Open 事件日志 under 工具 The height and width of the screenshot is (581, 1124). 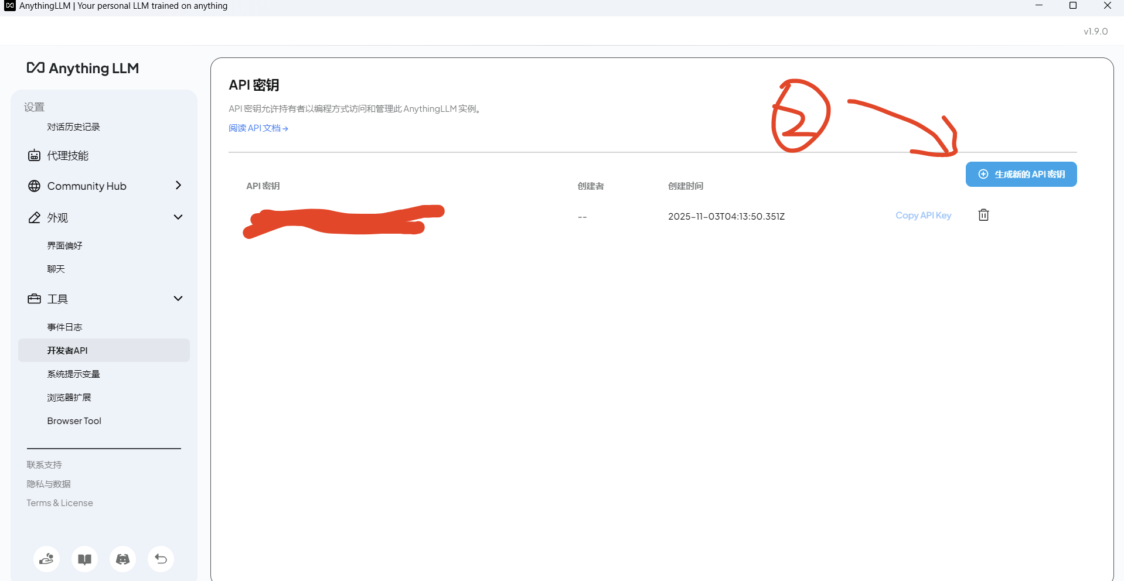click(65, 327)
